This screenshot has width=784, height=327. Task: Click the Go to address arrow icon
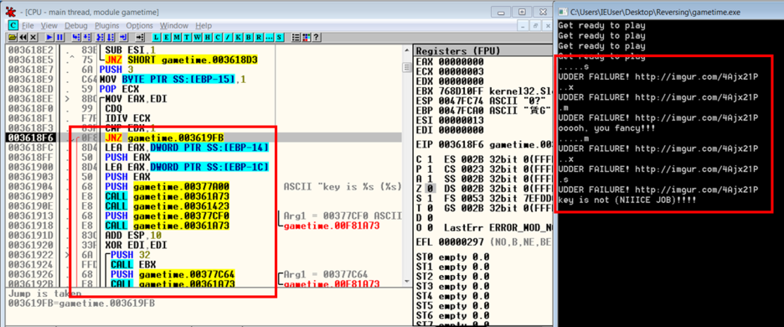pos(140,37)
